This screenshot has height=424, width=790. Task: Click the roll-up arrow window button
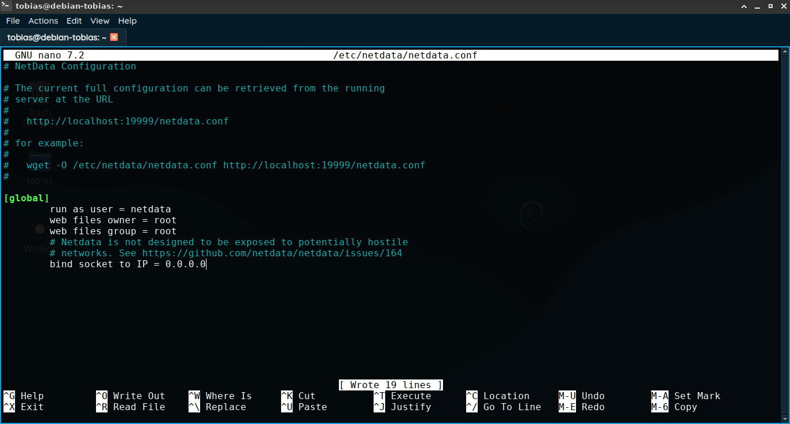(744, 6)
